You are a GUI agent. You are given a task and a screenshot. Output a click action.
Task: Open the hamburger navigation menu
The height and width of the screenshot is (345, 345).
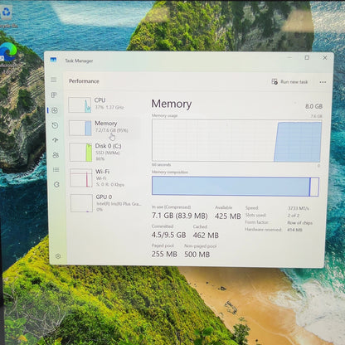(54, 80)
